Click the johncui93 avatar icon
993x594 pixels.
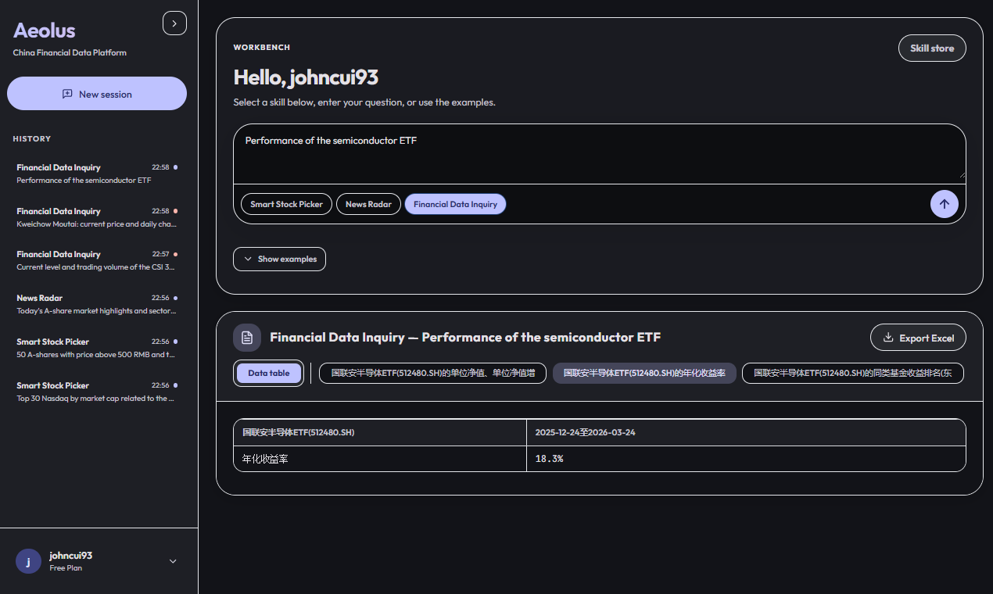[x=28, y=561]
